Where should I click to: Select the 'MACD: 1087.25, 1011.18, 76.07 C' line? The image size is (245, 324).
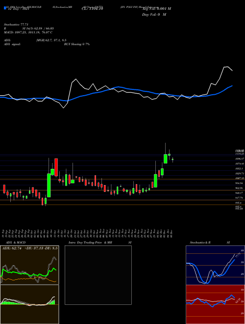coord(28,32)
